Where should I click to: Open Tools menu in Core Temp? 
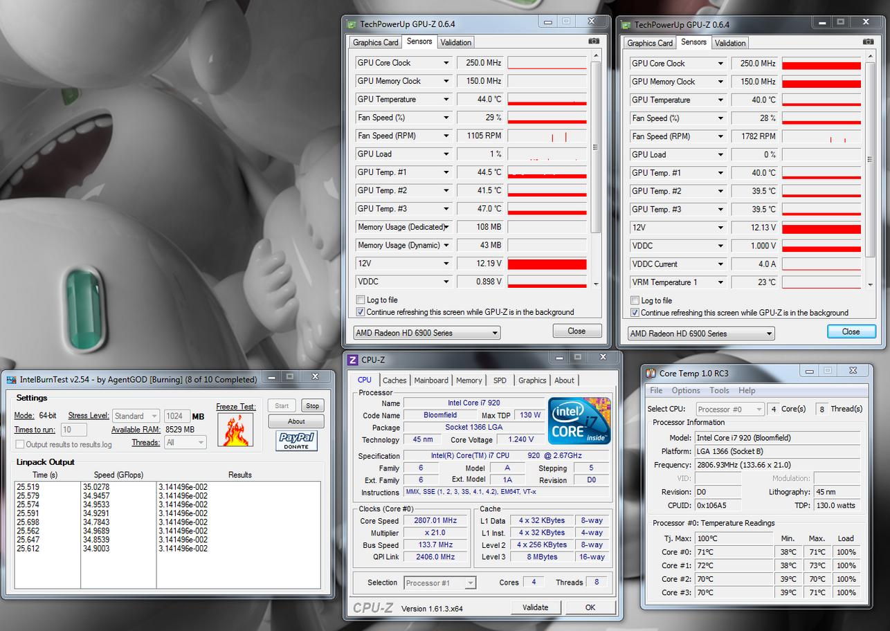pyautogui.click(x=719, y=390)
